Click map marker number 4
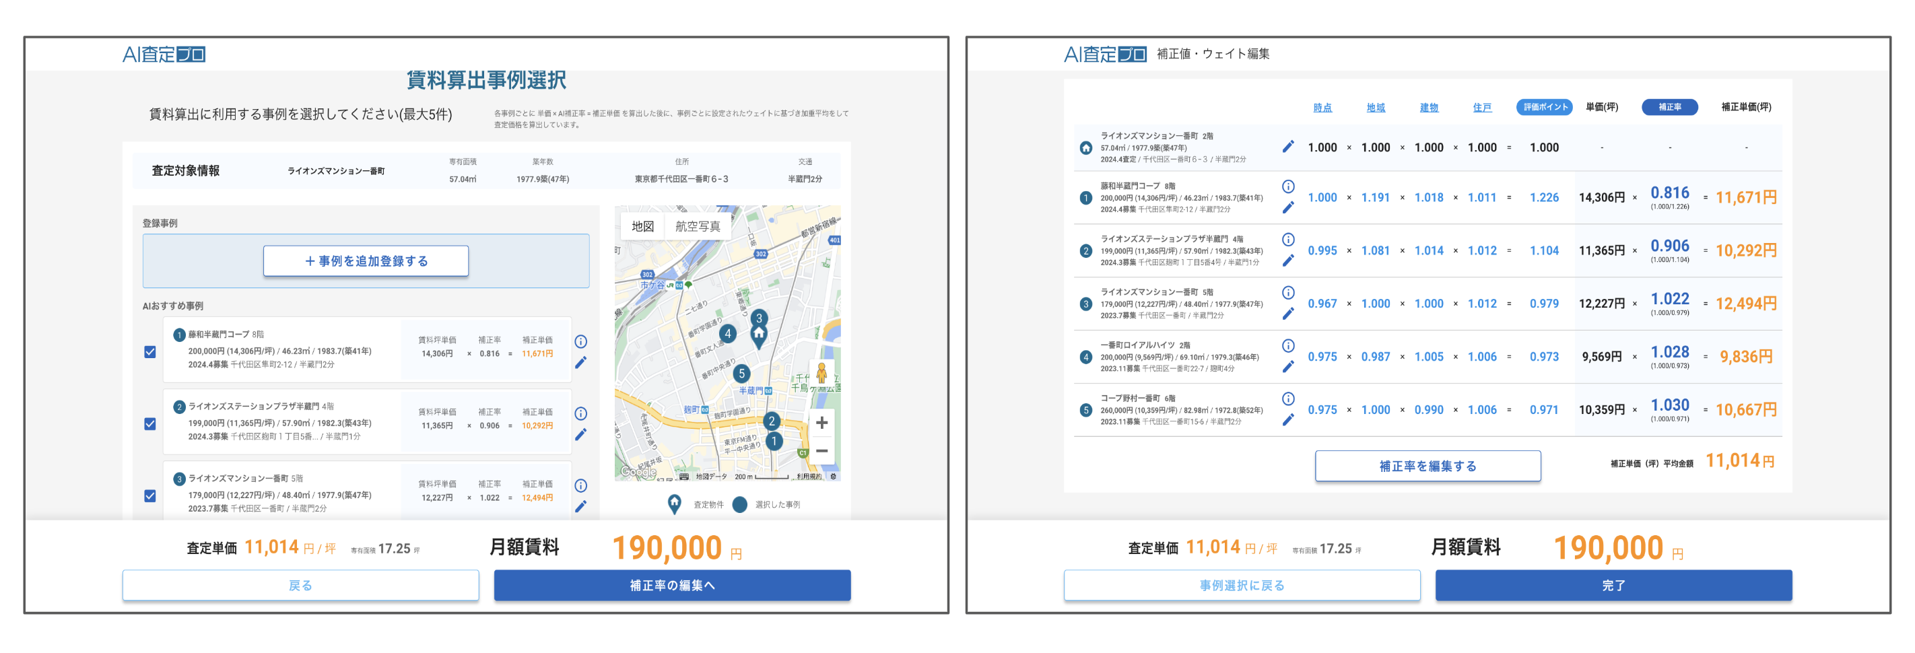Screen dimensions: 1915x653 coord(728,335)
